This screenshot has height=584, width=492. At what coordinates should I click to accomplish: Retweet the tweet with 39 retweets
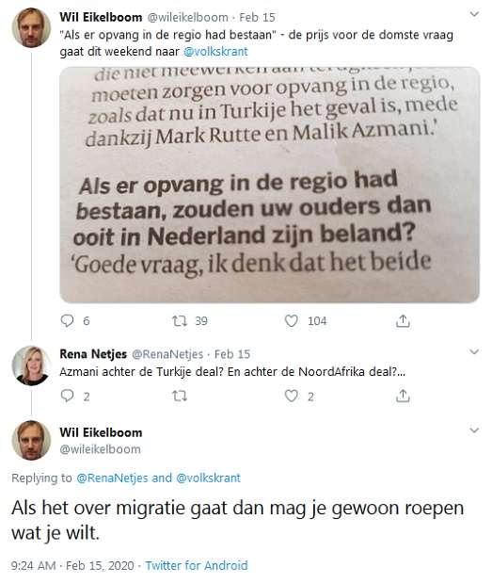tap(180, 320)
